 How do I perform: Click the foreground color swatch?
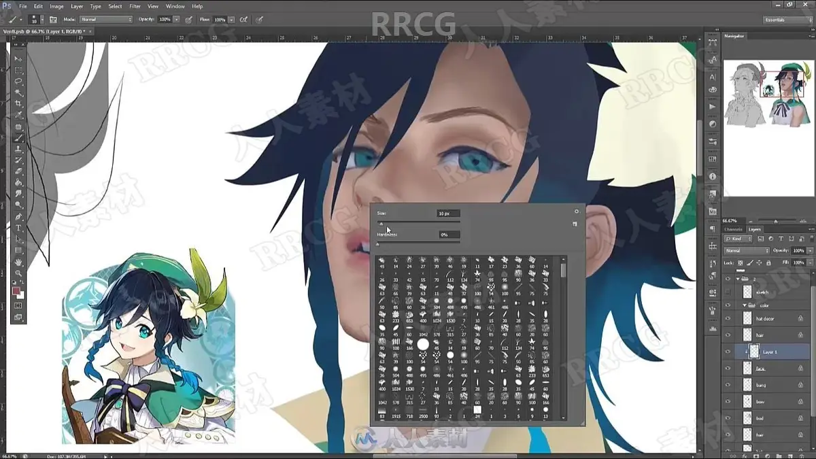click(16, 291)
